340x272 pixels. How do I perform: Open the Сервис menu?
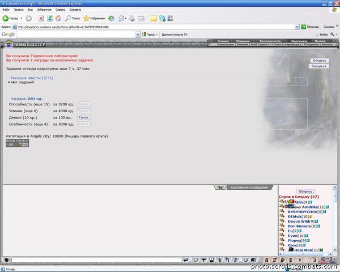60,10
